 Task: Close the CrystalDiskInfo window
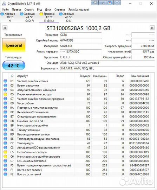(151, 4)
